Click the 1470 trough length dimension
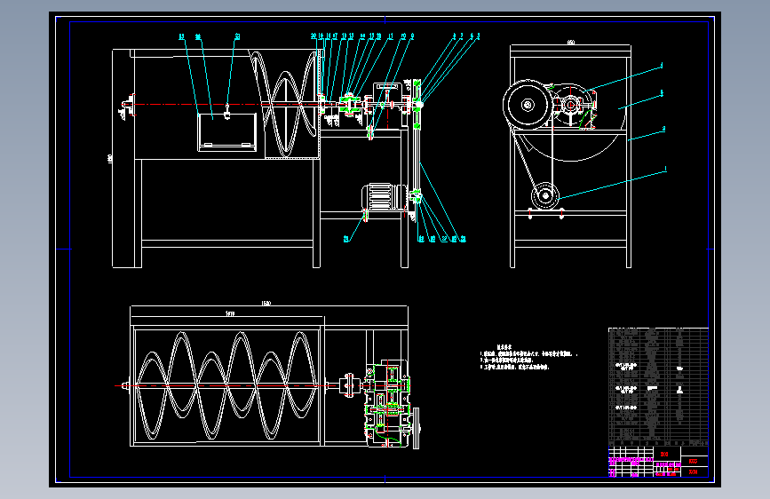The width and height of the screenshot is (770, 499). click(x=230, y=313)
